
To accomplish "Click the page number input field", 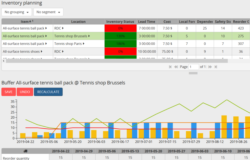I will (x=194, y=67).
